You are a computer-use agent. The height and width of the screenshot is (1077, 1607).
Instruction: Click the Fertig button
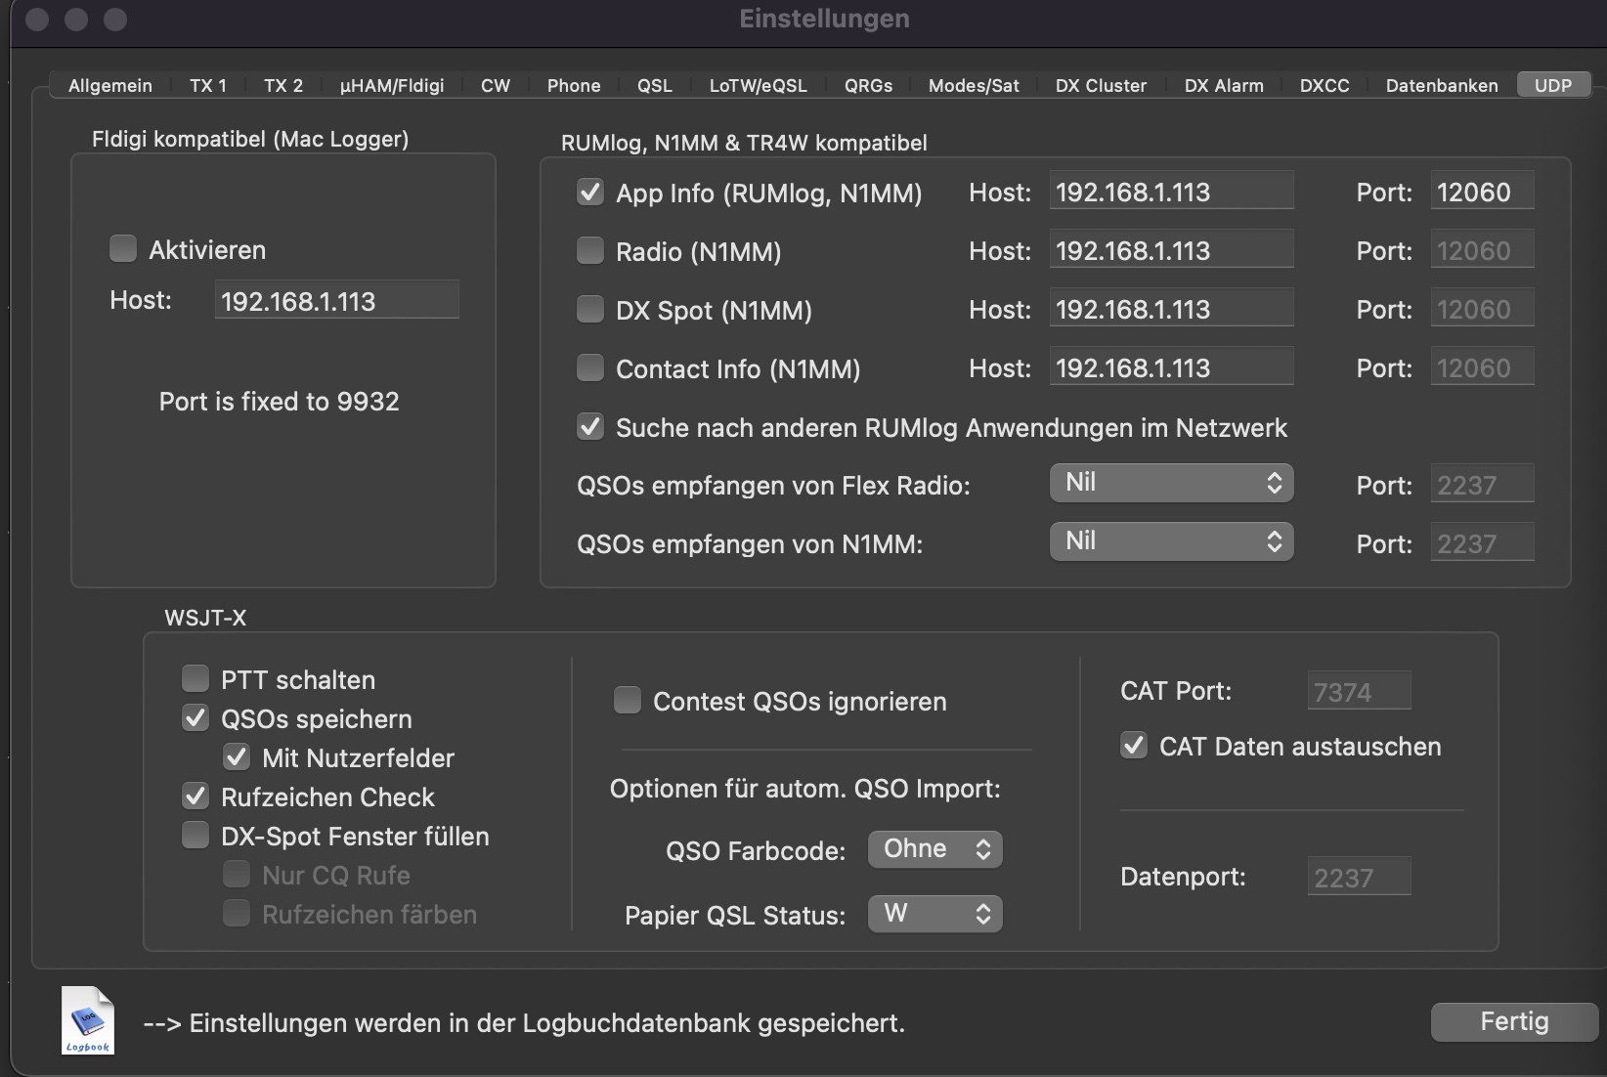1514,1021
